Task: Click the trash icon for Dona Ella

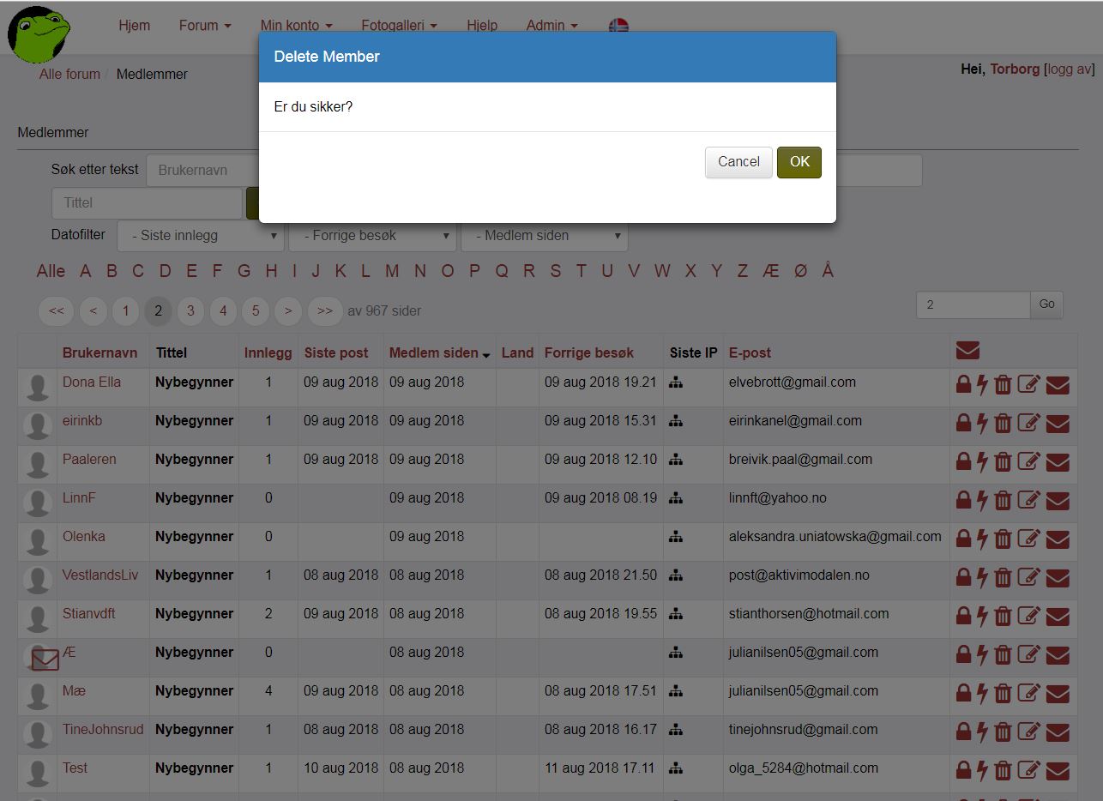Action: pos(1003,384)
